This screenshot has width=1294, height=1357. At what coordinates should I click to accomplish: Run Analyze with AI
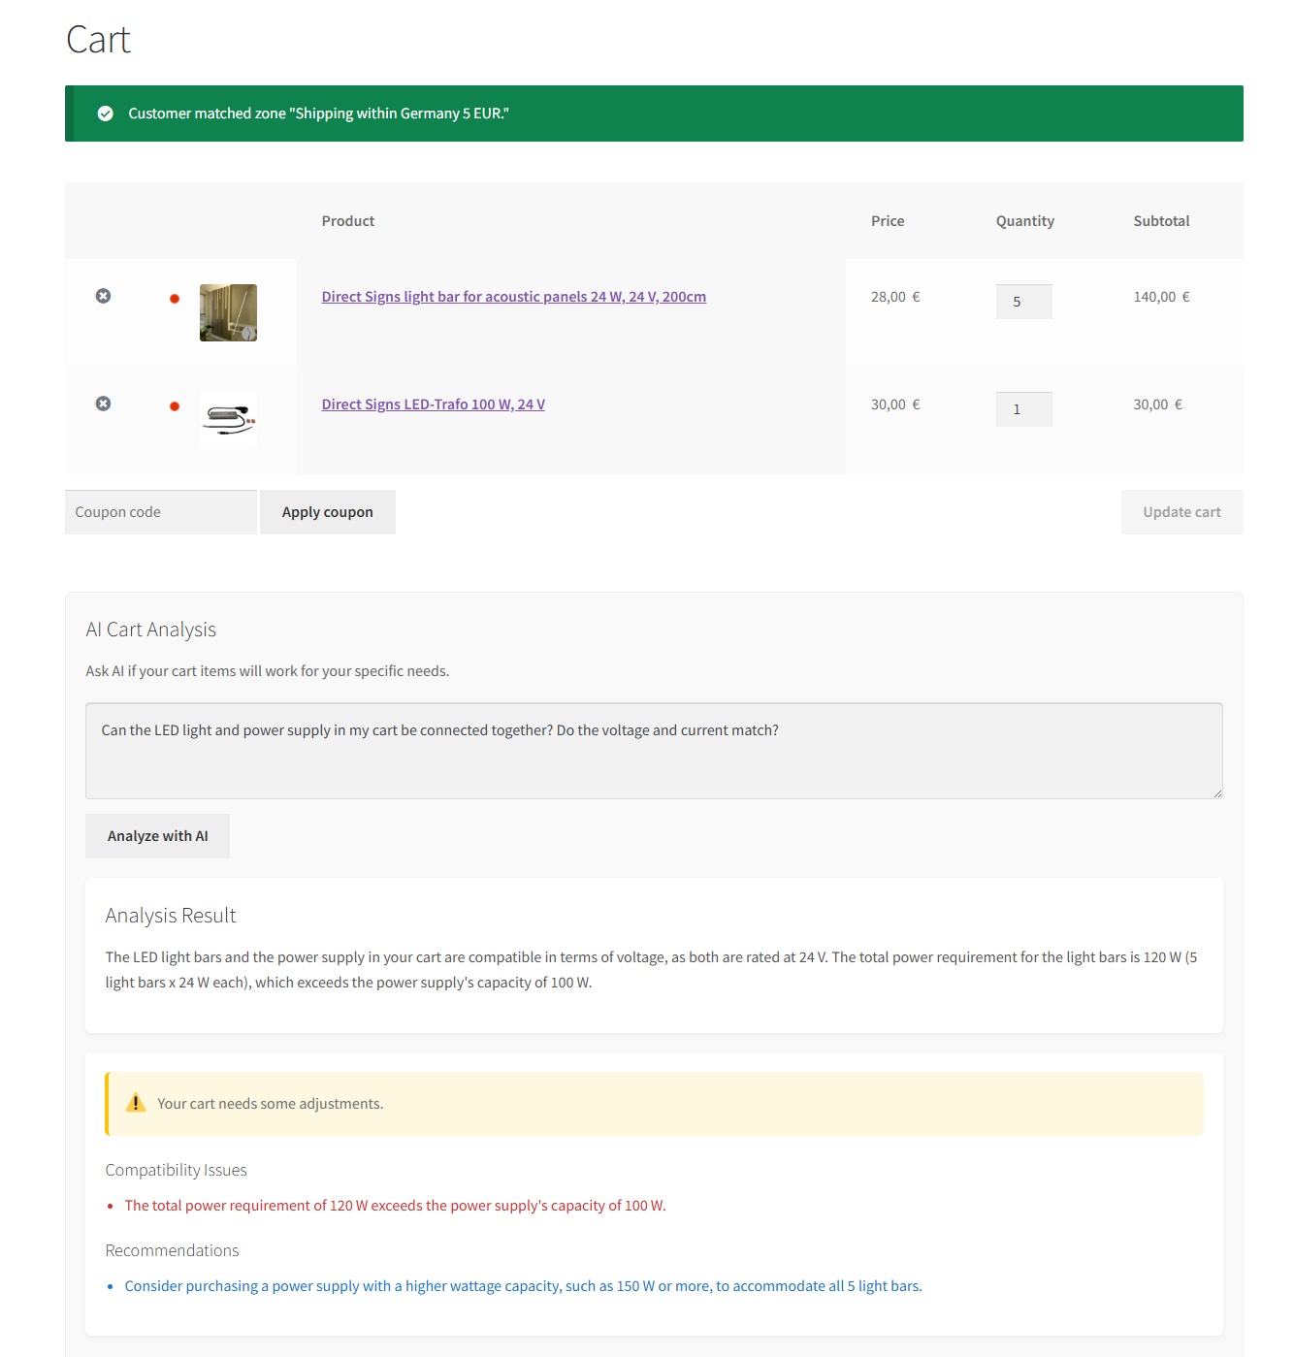[x=158, y=836]
